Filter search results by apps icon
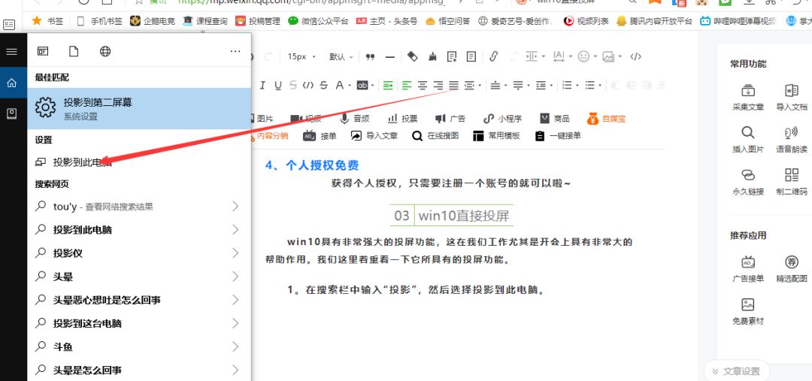The image size is (812, 381). pyautogui.click(x=43, y=51)
